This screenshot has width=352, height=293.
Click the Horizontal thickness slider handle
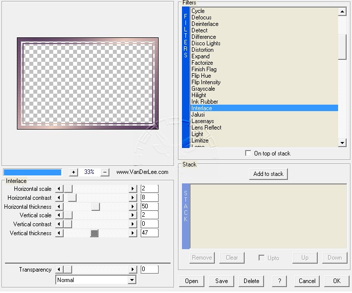coord(95,207)
